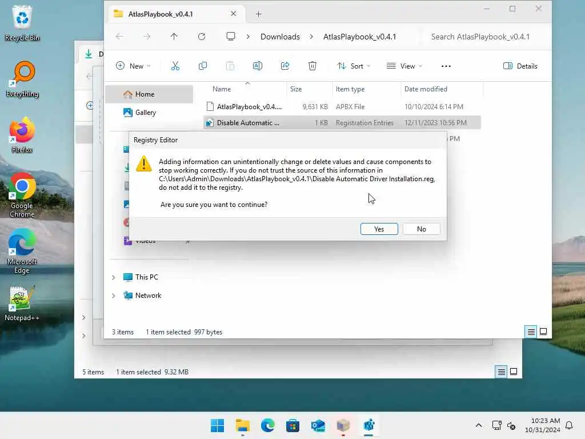Click the network tray icon
Screen dimensions: 585x439
coord(496,425)
